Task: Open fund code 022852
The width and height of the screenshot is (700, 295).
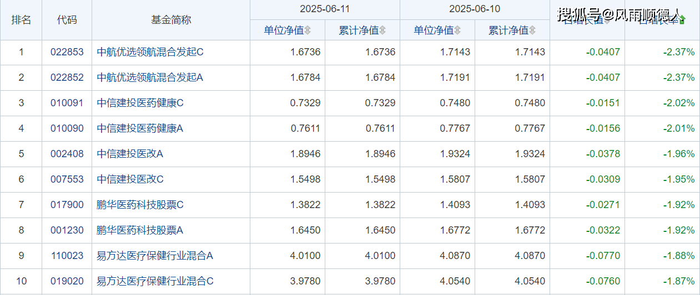Action: (67, 77)
